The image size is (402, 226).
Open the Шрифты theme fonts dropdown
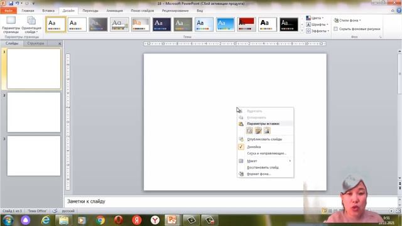click(x=317, y=24)
